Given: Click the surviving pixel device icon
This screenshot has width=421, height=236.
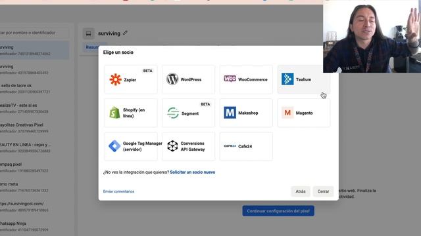Looking at the screenshot, I should coord(88,33).
